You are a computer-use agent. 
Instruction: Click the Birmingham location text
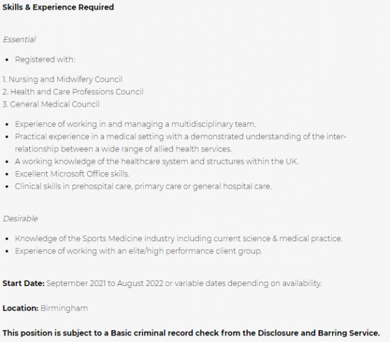pos(64,308)
